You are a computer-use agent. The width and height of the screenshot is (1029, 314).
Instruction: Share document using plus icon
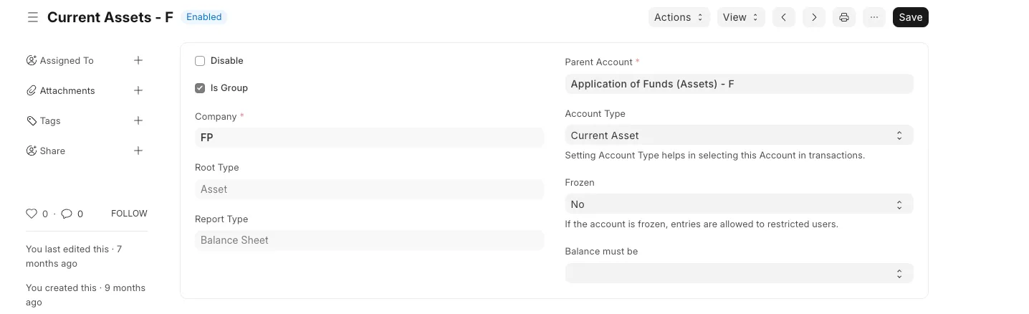click(138, 151)
